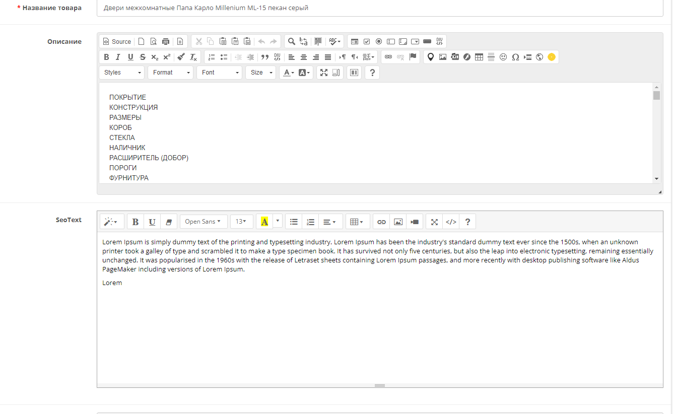This screenshot has width=673, height=414.
Task: Insert a special character with Omega icon
Action: [515, 57]
